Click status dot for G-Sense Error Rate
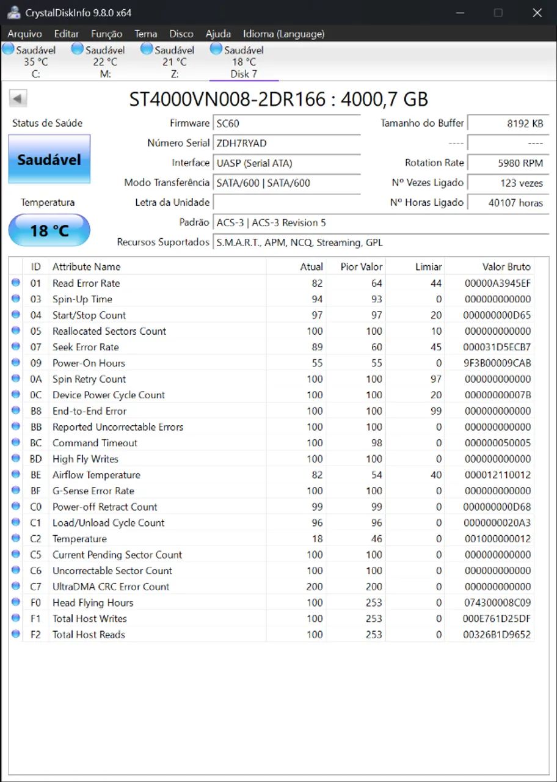This screenshot has width=557, height=782. tap(16, 491)
